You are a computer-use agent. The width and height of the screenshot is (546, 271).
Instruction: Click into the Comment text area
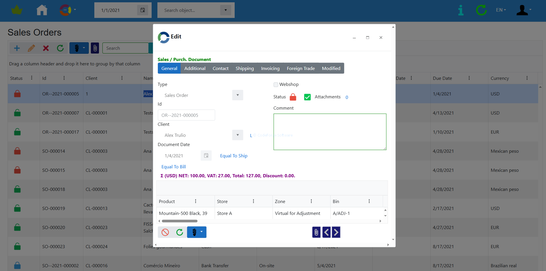[330, 132]
